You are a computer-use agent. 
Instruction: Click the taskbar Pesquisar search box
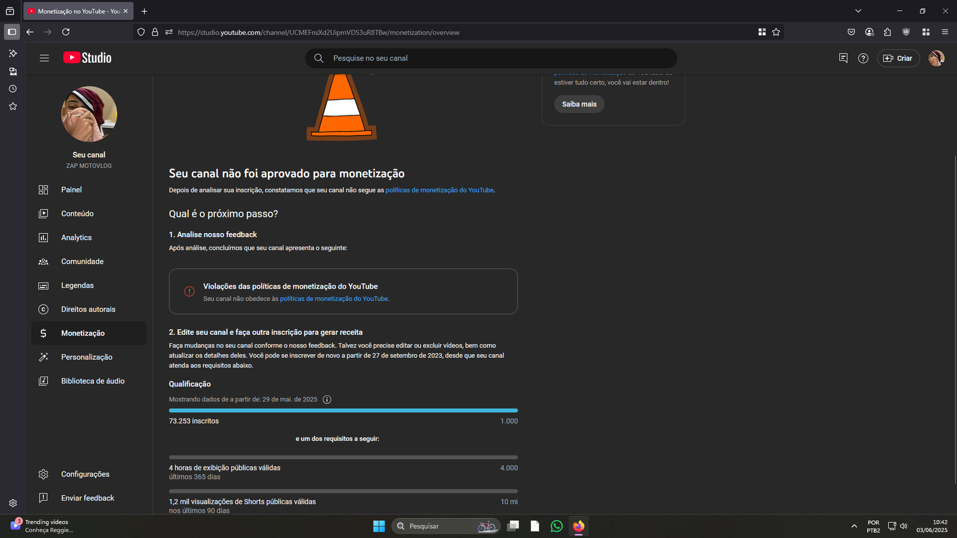(445, 526)
